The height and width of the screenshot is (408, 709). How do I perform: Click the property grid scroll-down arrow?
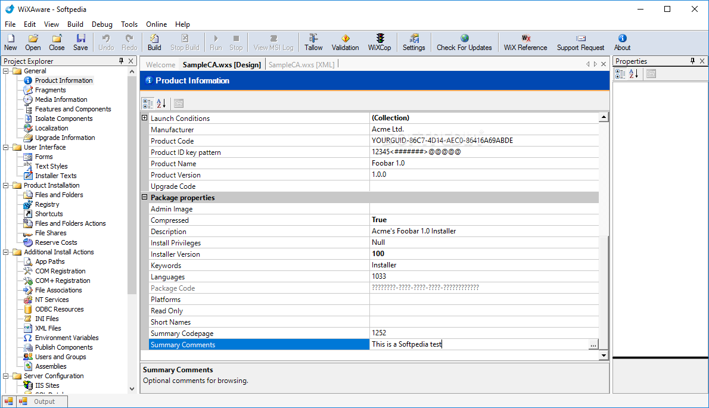(604, 356)
